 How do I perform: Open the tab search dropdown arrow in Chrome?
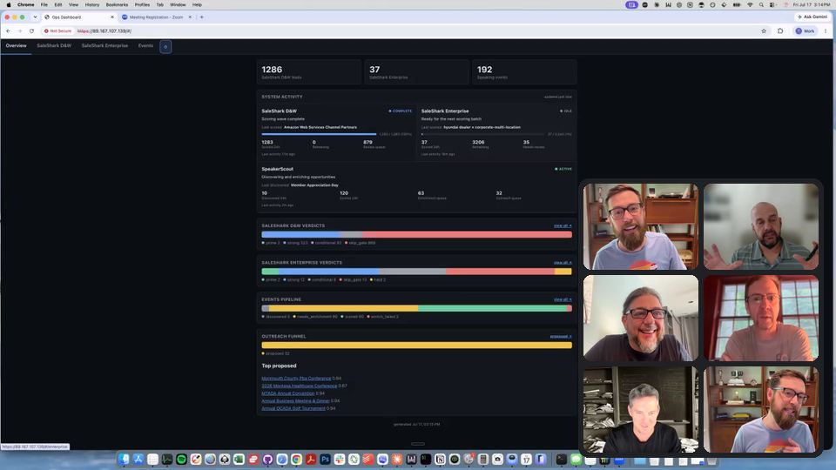click(35, 17)
